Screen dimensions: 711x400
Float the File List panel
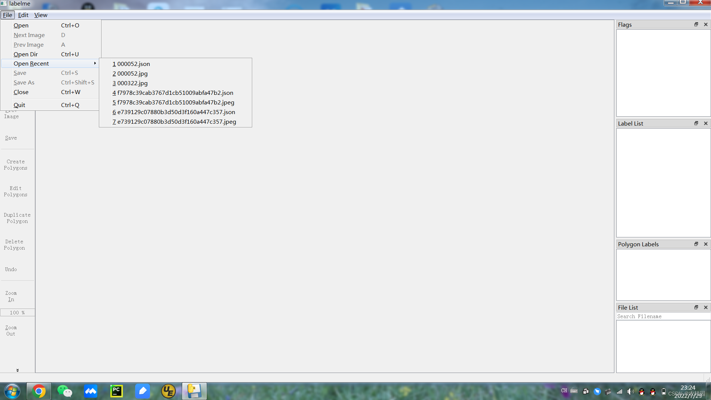point(696,307)
